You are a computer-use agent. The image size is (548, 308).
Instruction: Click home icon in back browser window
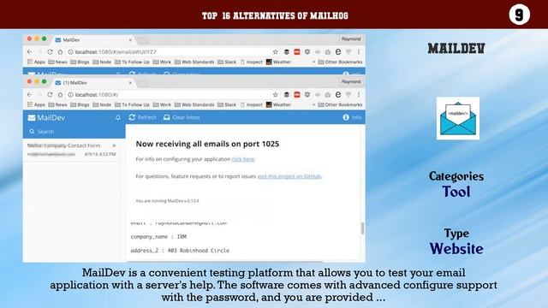[x=60, y=51]
